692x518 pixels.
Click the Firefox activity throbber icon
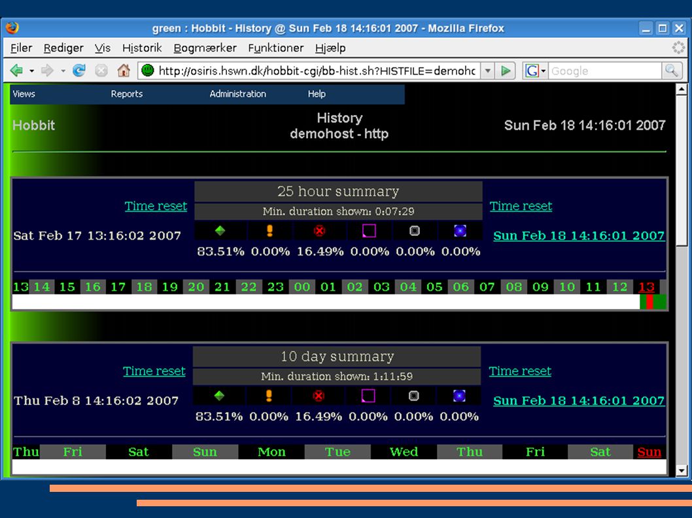pyautogui.click(x=678, y=48)
